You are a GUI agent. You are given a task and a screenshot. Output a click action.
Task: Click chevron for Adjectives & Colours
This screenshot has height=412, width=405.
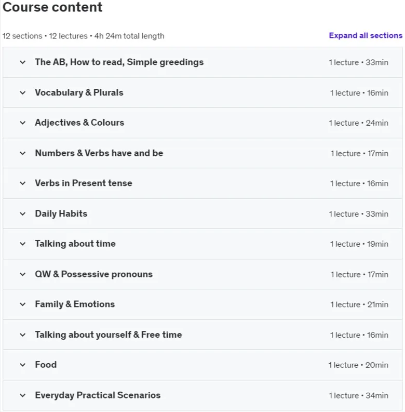pyautogui.click(x=23, y=123)
